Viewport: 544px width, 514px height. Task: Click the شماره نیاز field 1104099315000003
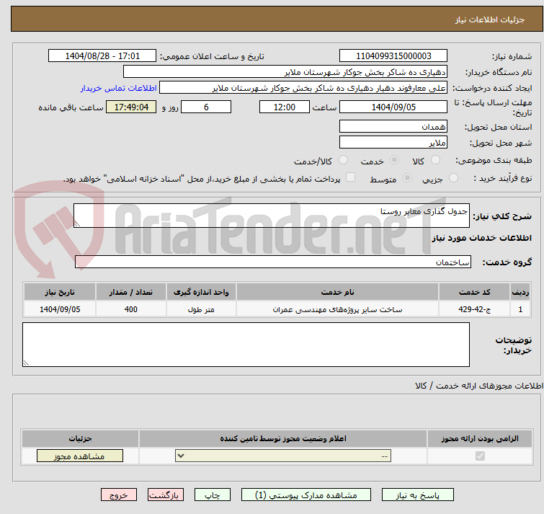(x=393, y=56)
